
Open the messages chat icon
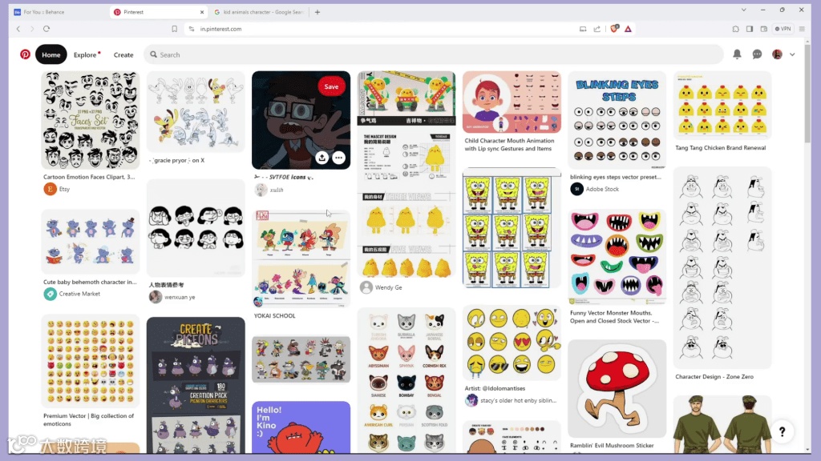pyautogui.click(x=757, y=54)
